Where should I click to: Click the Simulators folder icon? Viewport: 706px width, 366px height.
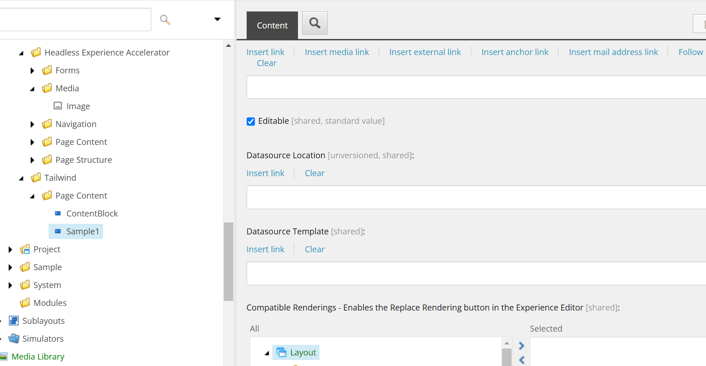[14, 338]
